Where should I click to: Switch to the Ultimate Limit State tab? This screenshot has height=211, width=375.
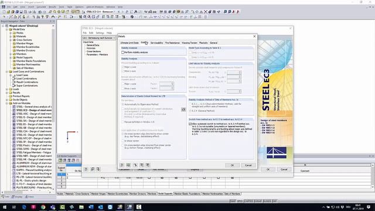(x=129, y=43)
